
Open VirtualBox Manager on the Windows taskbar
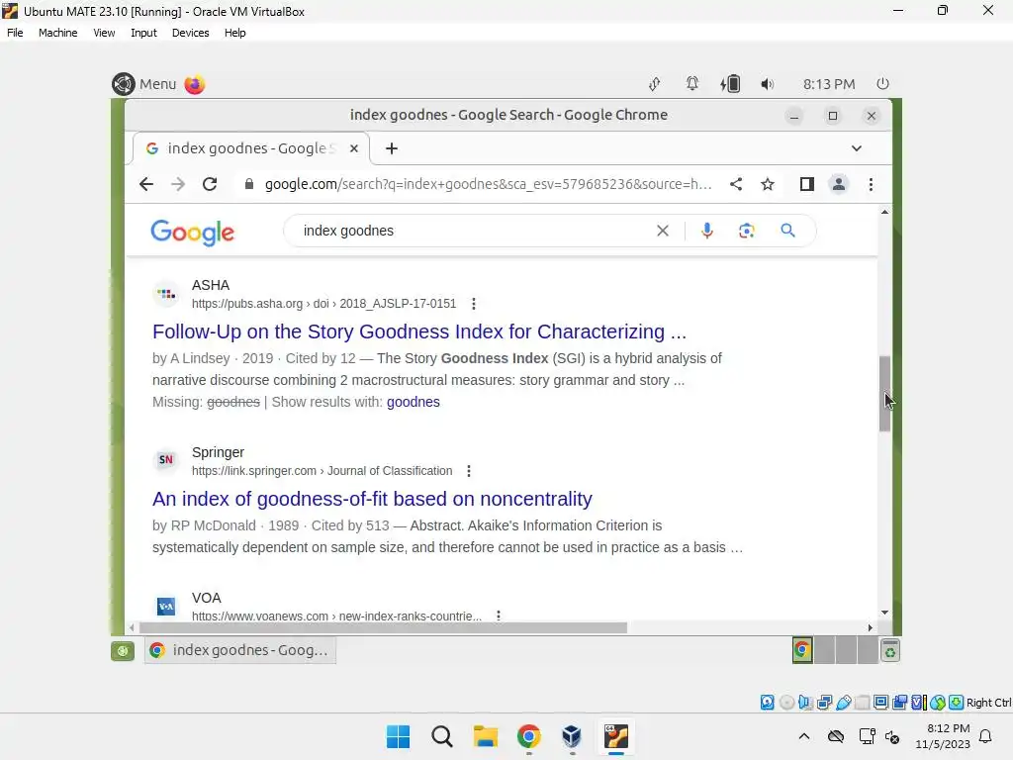click(572, 736)
